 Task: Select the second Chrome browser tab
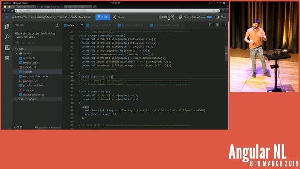[50, 7]
